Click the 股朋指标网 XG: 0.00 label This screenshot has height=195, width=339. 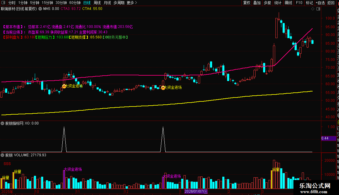(x=22, y=123)
